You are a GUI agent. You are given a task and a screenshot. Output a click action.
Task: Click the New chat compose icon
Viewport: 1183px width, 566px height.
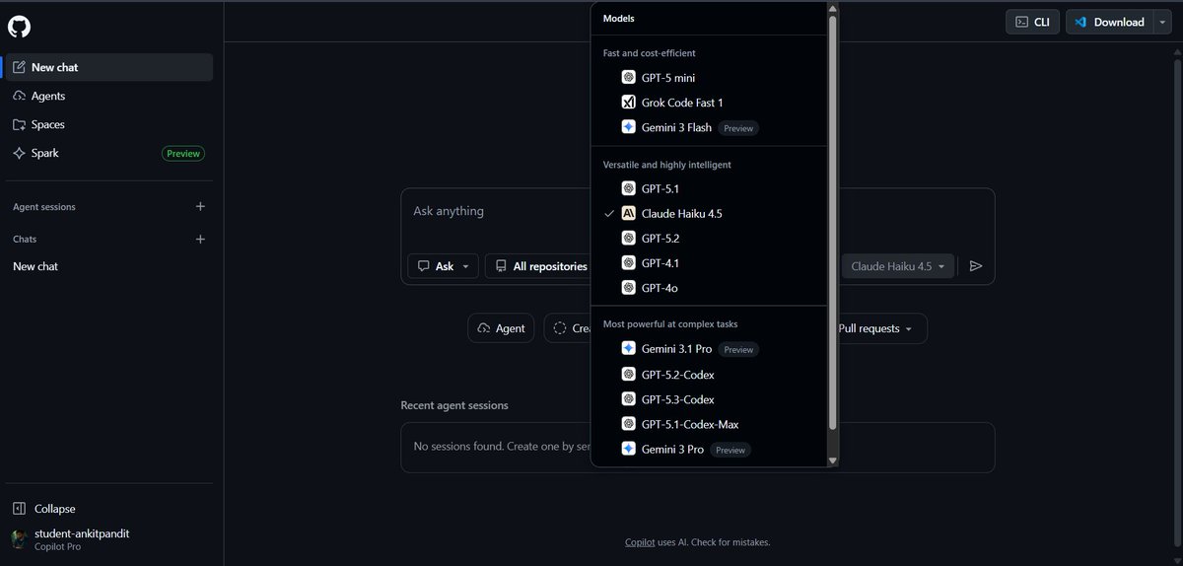pos(20,68)
